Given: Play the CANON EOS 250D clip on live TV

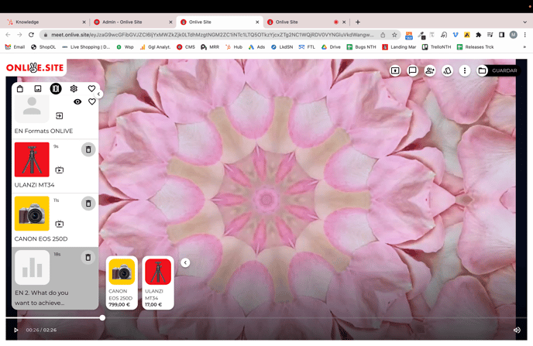Looking at the screenshot, I should pos(59,224).
